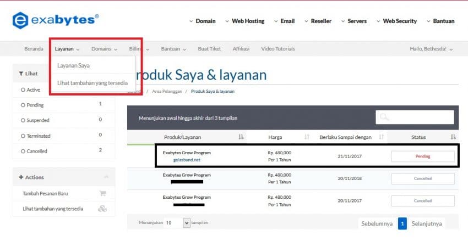
Task: Click Cancelled status for 20/11/2017 row
Action: click(x=423, y=201)
